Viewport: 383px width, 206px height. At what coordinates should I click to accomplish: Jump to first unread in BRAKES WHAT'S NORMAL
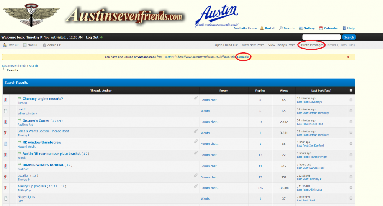click(20, 164)
